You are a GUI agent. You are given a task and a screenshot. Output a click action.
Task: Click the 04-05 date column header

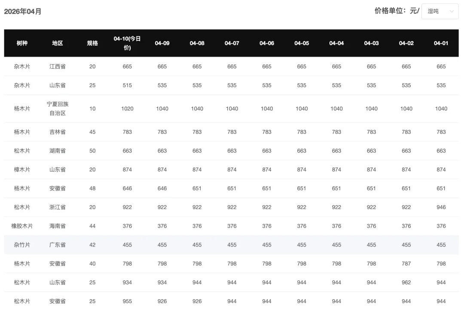302,43
